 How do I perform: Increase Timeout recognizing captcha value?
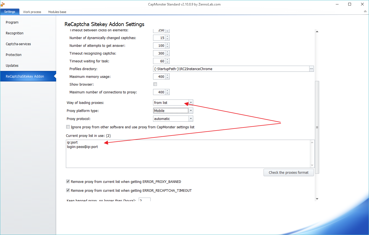pos(167,52)
